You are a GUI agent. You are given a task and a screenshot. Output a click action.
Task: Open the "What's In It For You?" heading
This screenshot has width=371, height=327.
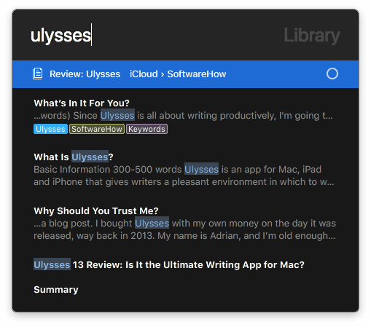click(x=82, y=103)
